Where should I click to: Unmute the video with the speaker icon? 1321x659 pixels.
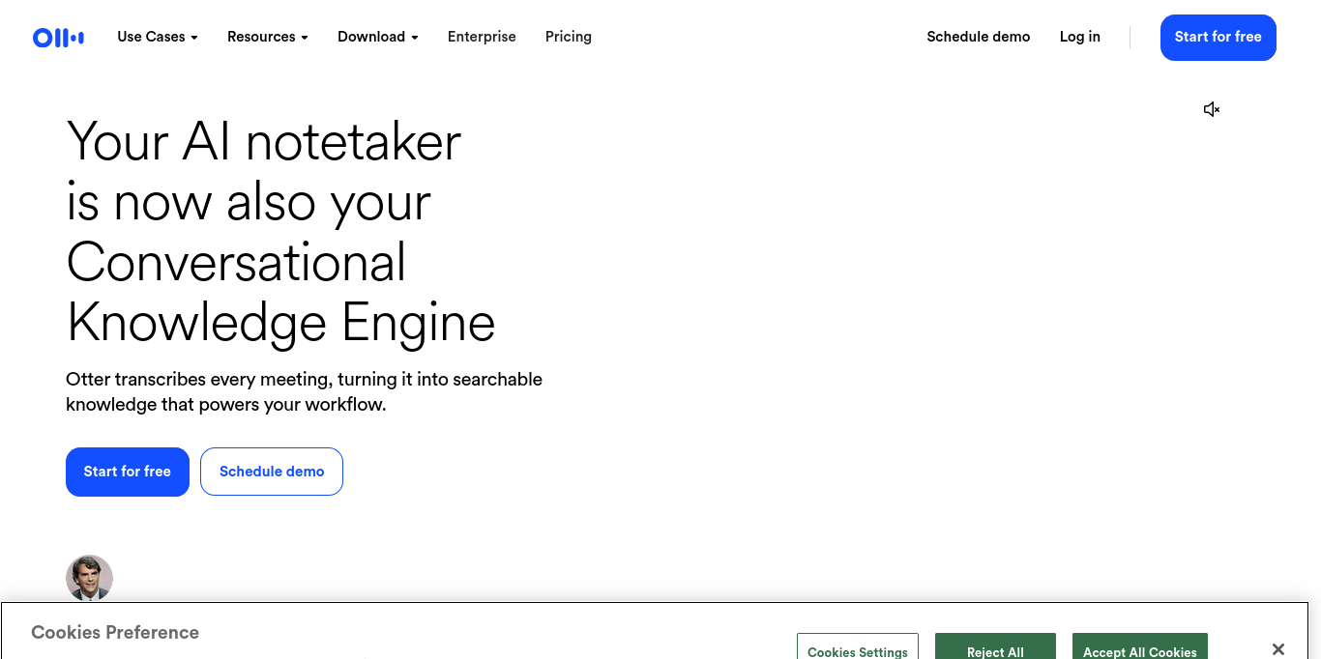point(1212,109)
